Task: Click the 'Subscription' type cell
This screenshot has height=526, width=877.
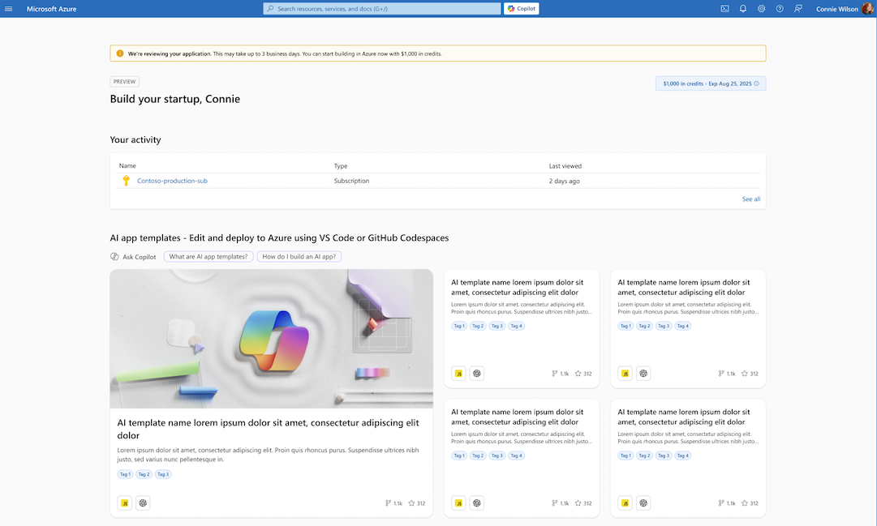Action: 351,181
